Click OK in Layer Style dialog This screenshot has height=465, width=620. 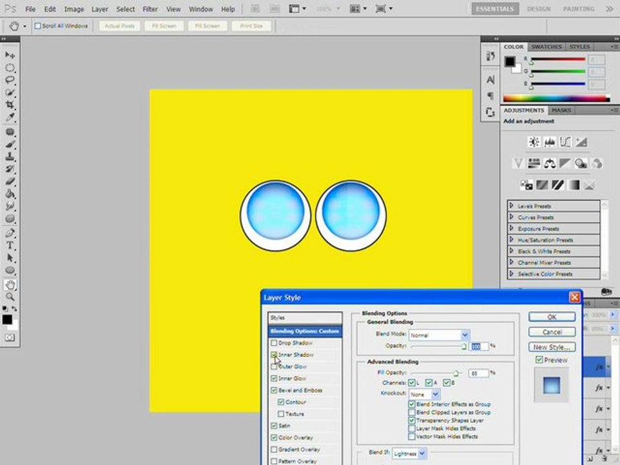[552, 316]
